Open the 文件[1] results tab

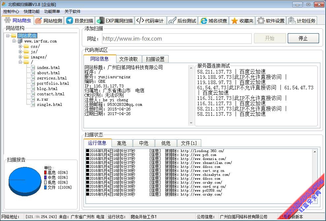pos(189,143)
